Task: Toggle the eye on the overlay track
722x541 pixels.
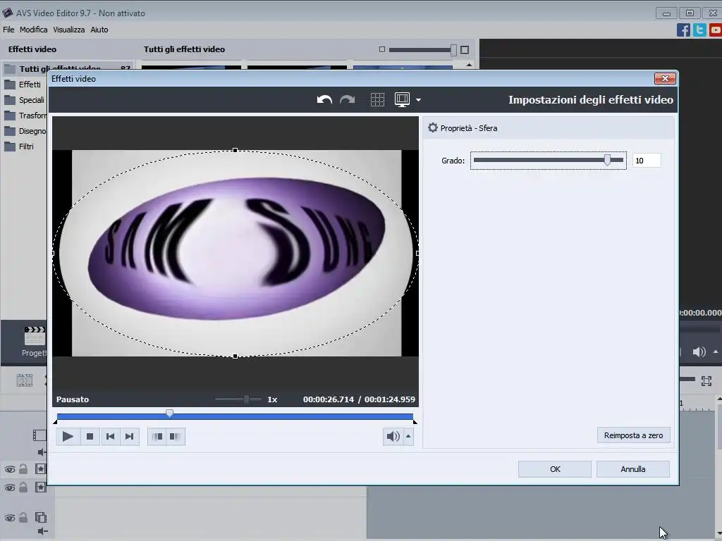Action: (10, 518)
